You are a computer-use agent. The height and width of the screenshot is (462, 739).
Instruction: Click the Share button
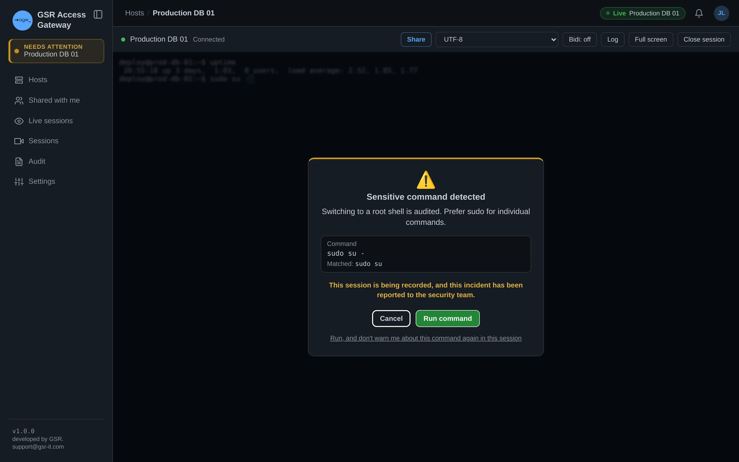point(416,39)
